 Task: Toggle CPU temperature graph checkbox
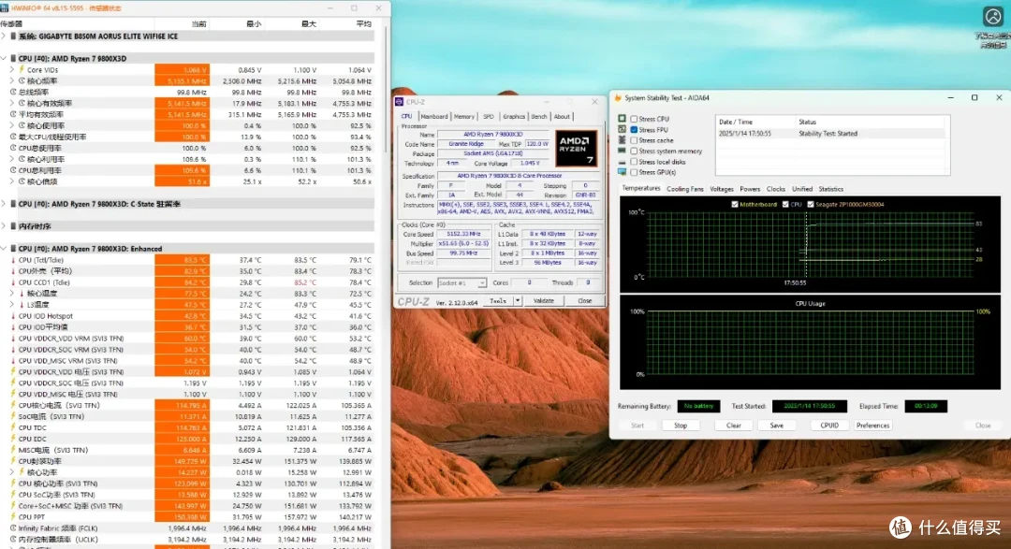pos(785,204)
